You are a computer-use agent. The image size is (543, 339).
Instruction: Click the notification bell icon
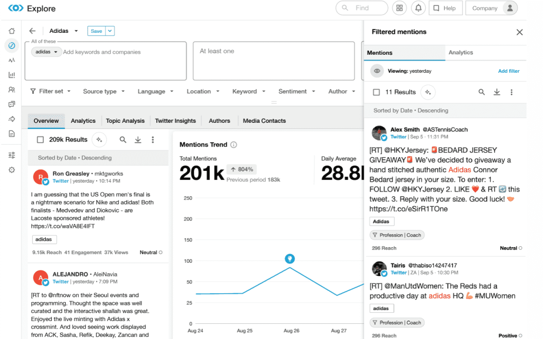coord(418,8)
